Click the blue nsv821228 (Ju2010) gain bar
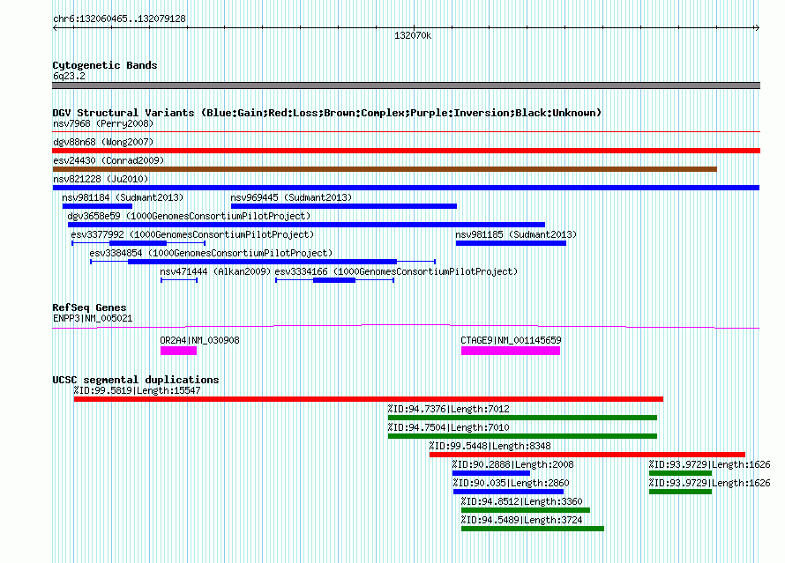The width and height of the screenshot is (785, 563). (406, 188)
